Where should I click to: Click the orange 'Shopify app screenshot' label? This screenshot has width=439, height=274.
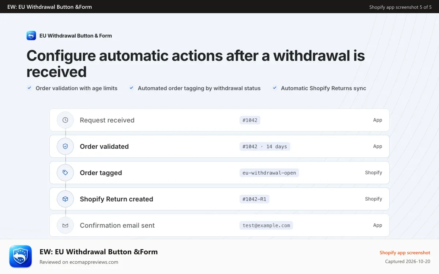405,252
